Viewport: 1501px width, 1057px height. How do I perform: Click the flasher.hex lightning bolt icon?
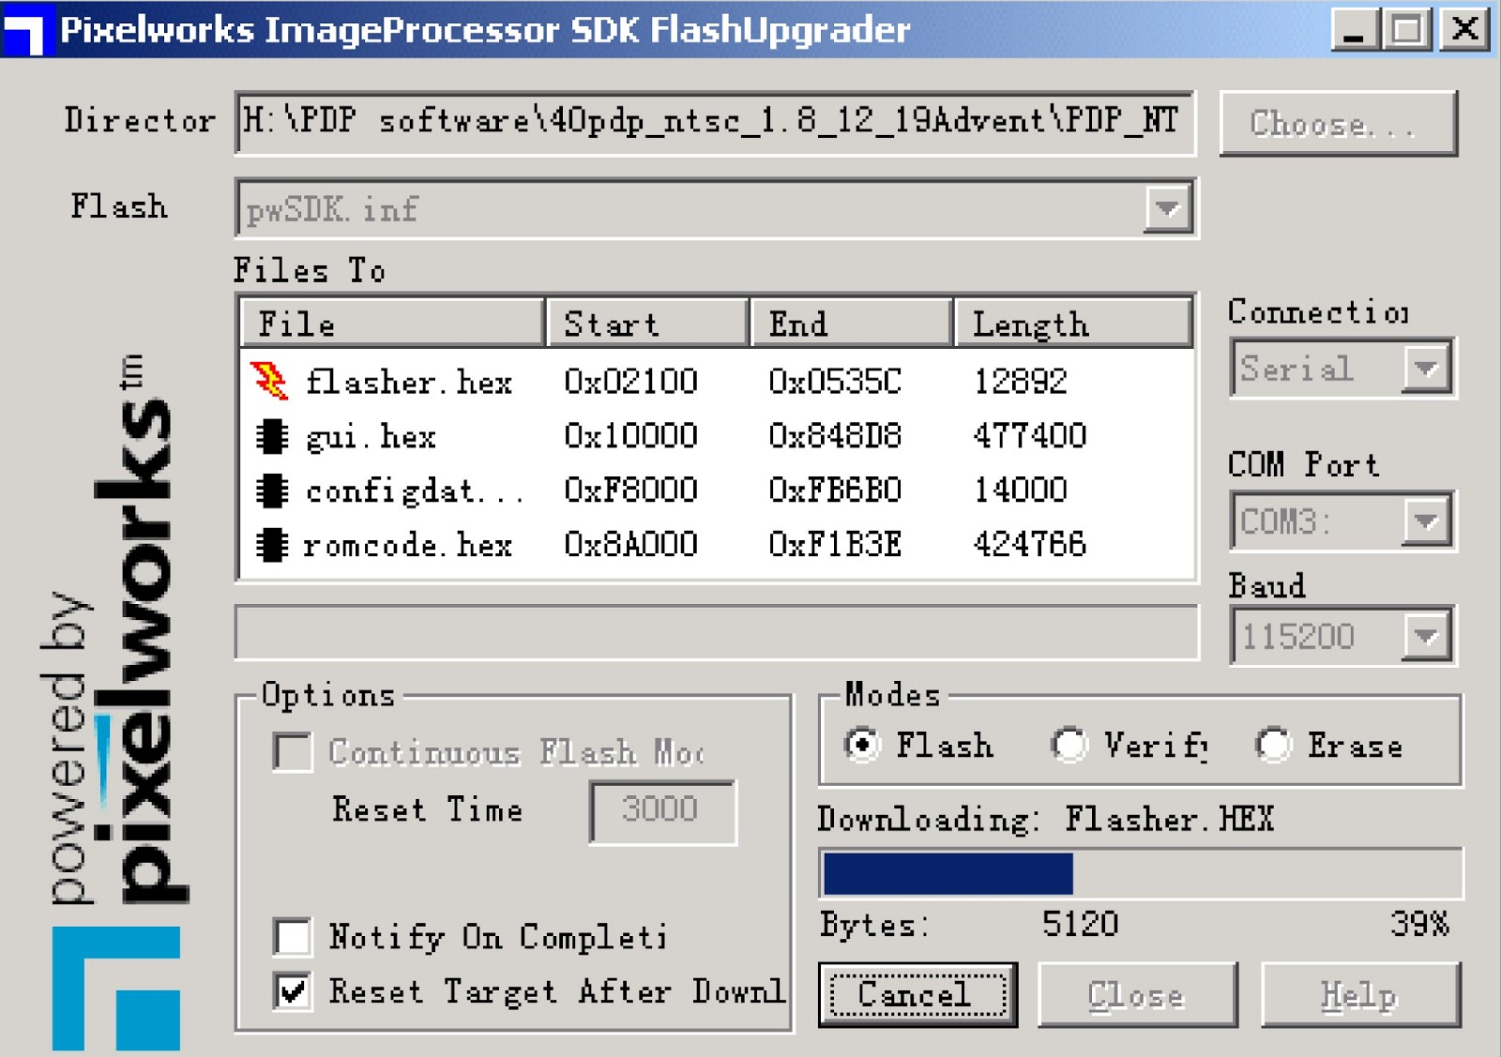click(x=269, y=381)
